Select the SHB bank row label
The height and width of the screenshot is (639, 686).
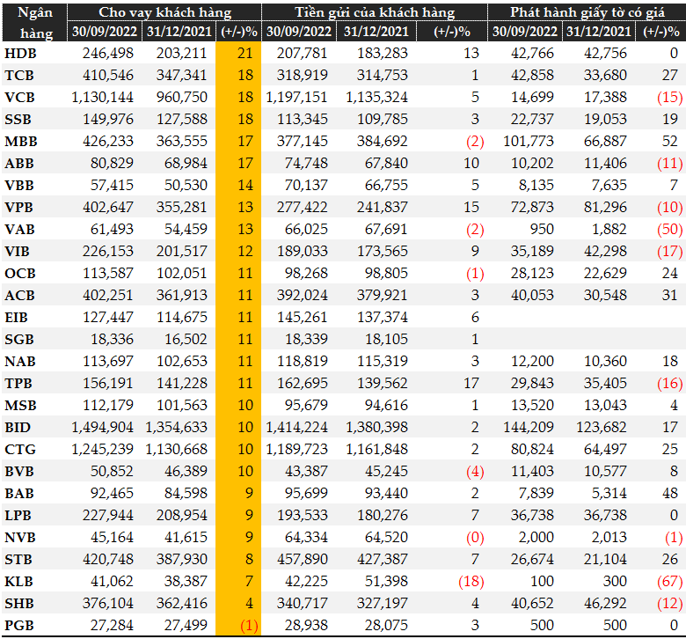(x=20, y=604)
